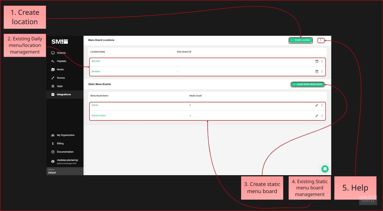Open more options for Drinks row
The height and width of the screenshot is (211, 383).
(322, 105)
